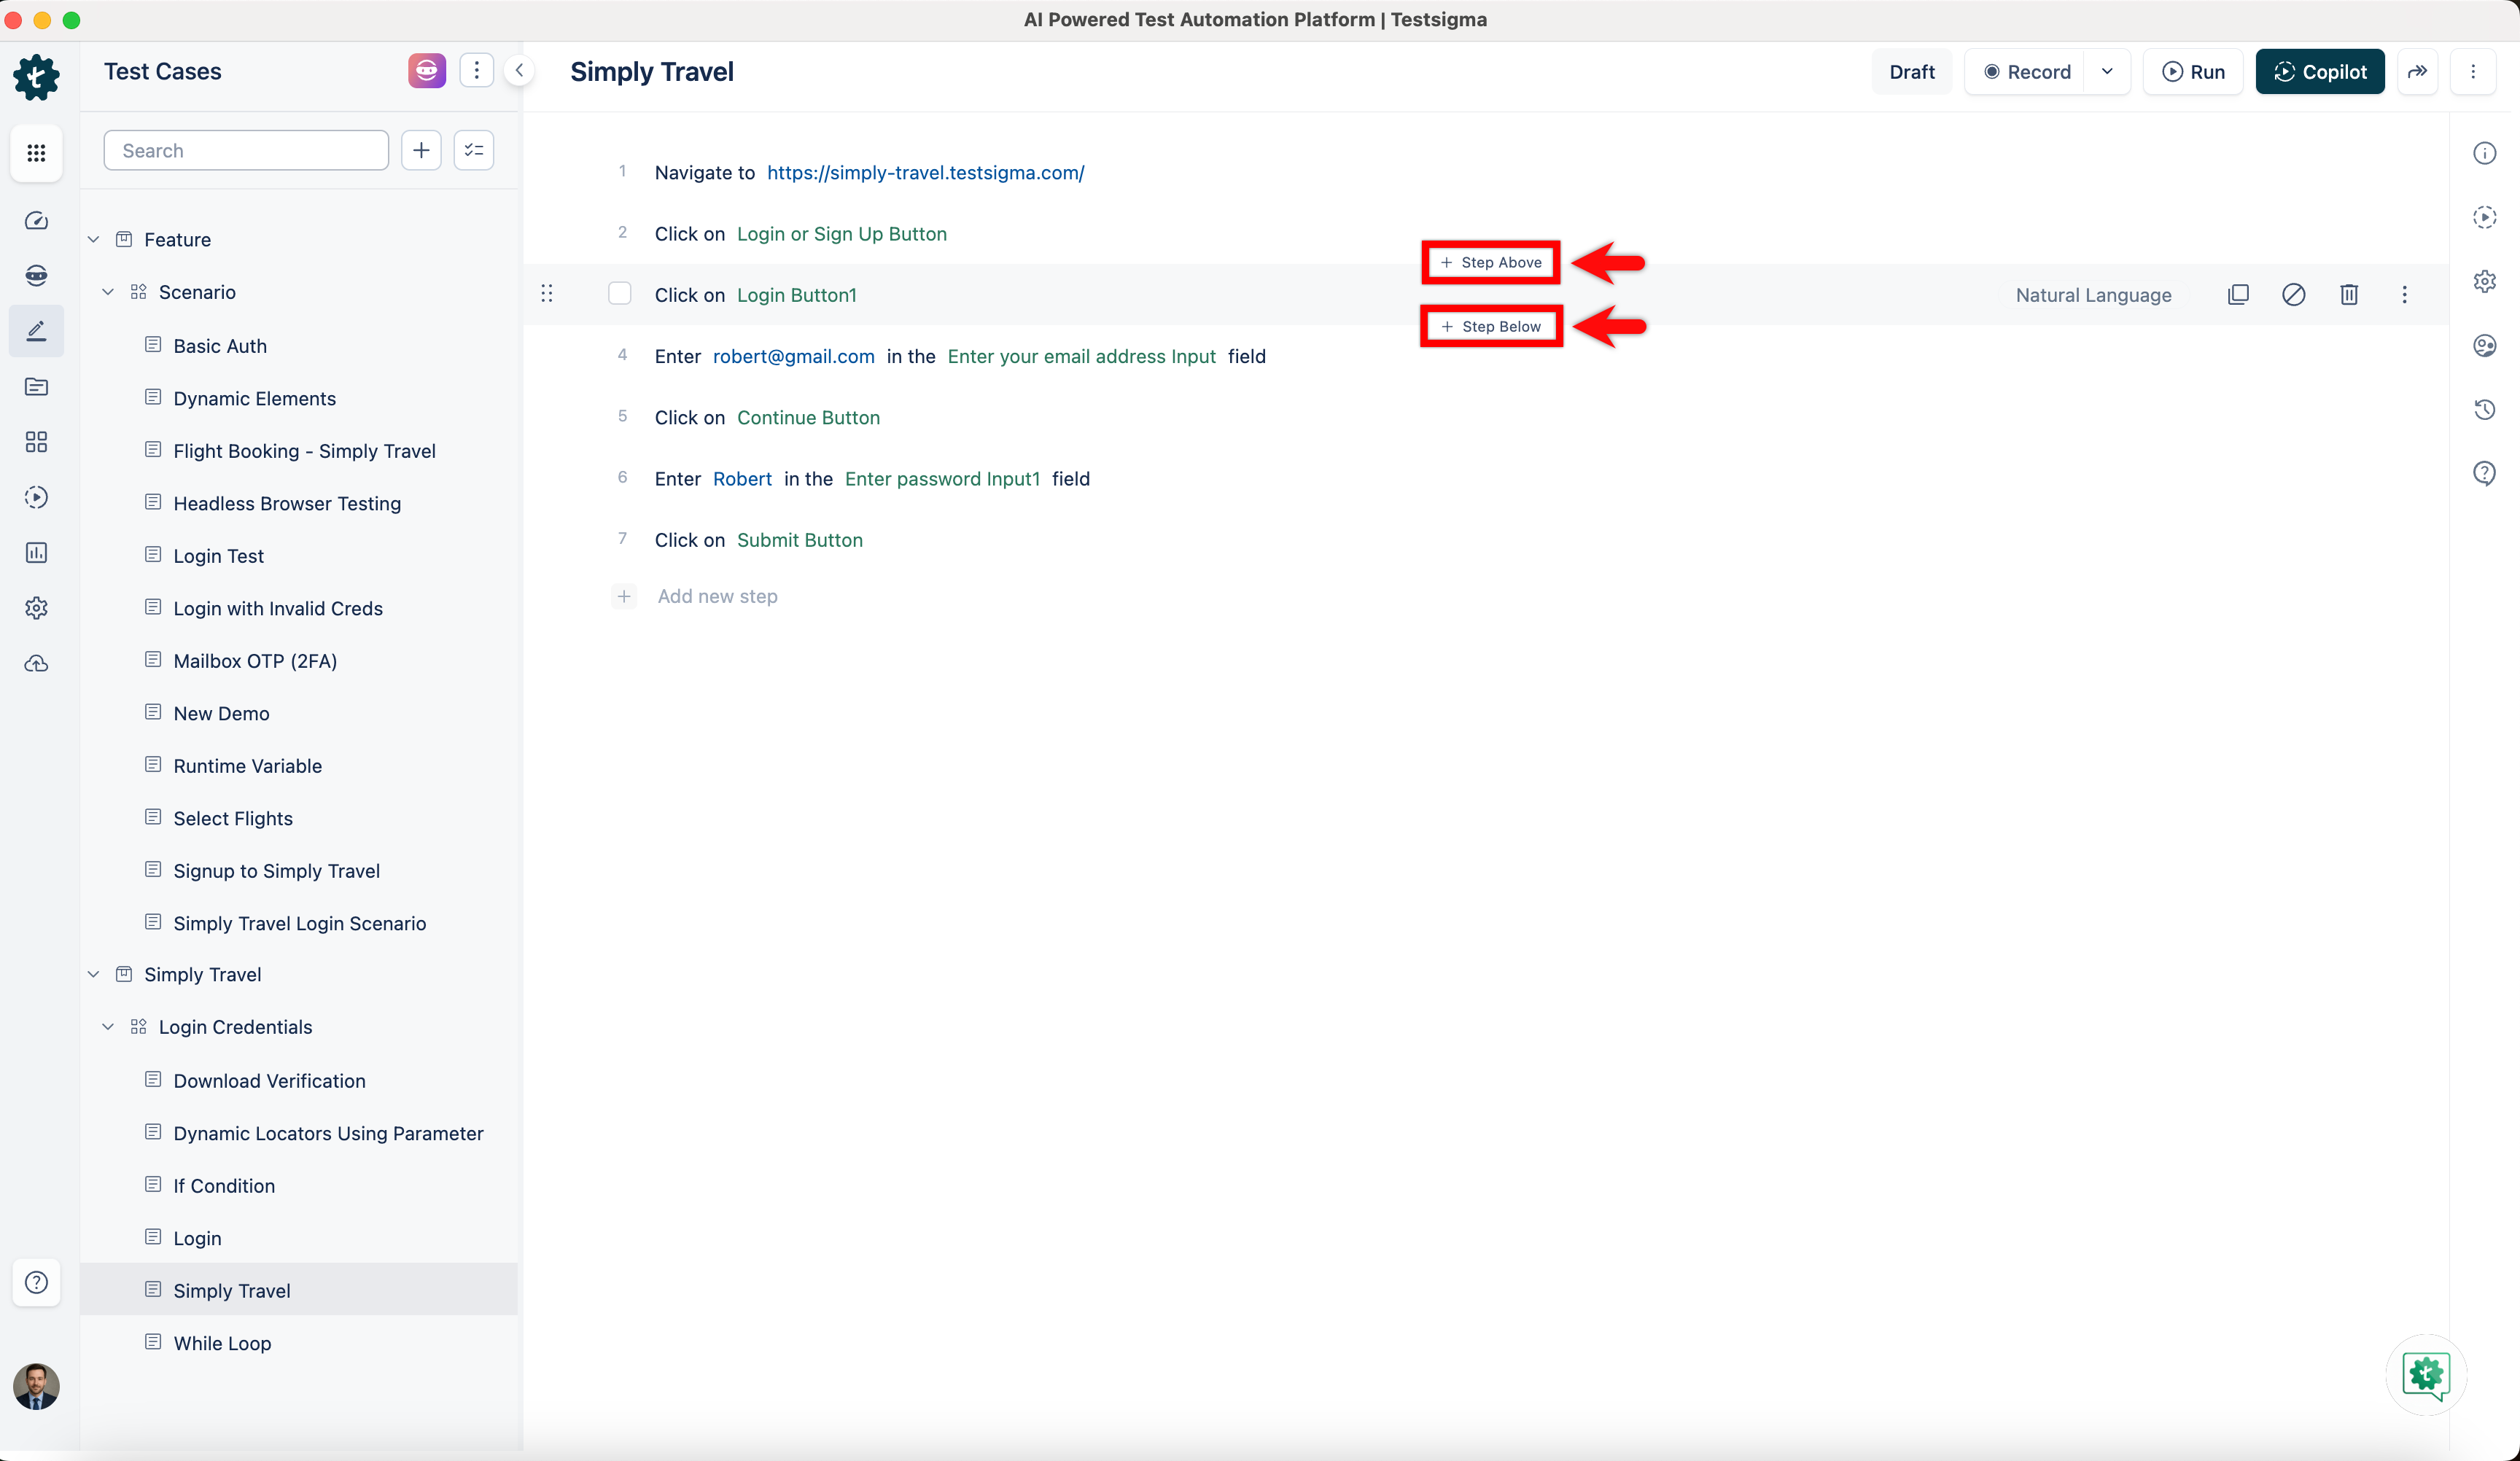2520x1461 pixels.
Task: Open the Copilot button
Action: tap(2320, 71)
